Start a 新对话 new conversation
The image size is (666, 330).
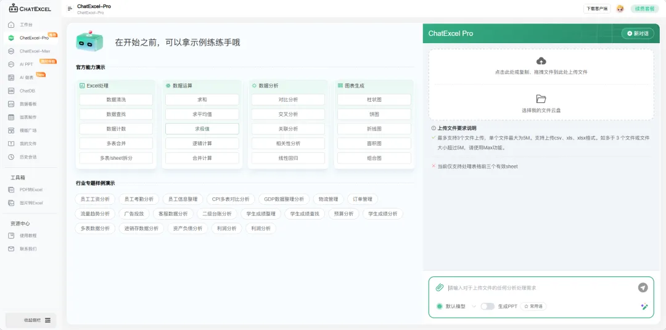638,33
